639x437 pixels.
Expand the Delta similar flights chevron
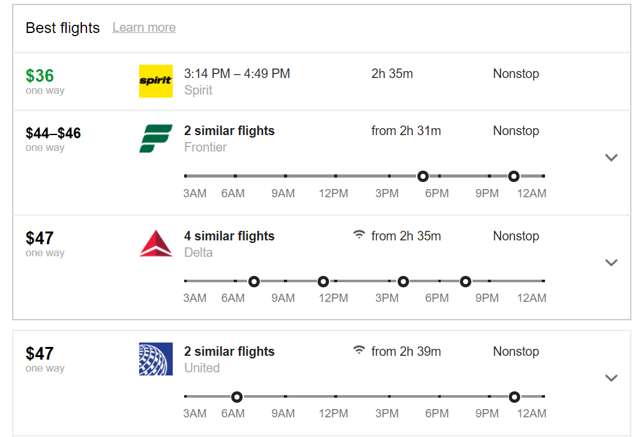pyautogui.click(x=611, y=263)
